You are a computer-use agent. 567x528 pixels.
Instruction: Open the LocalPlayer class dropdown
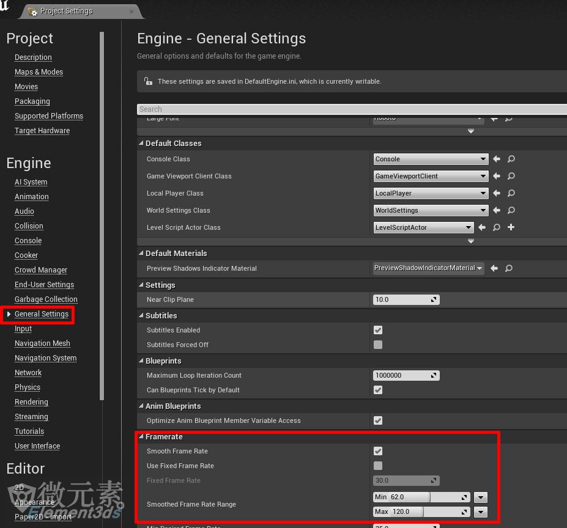click(x=431, y=193)
